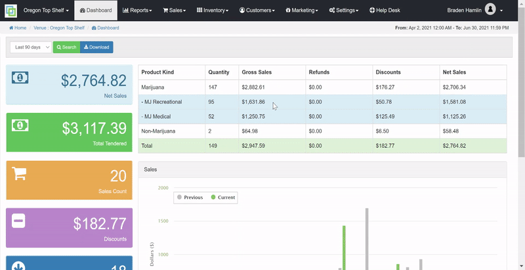Viewport: 525px width, 270px height.
Task: Click the Quantity column header
Action: pos(219,72)
